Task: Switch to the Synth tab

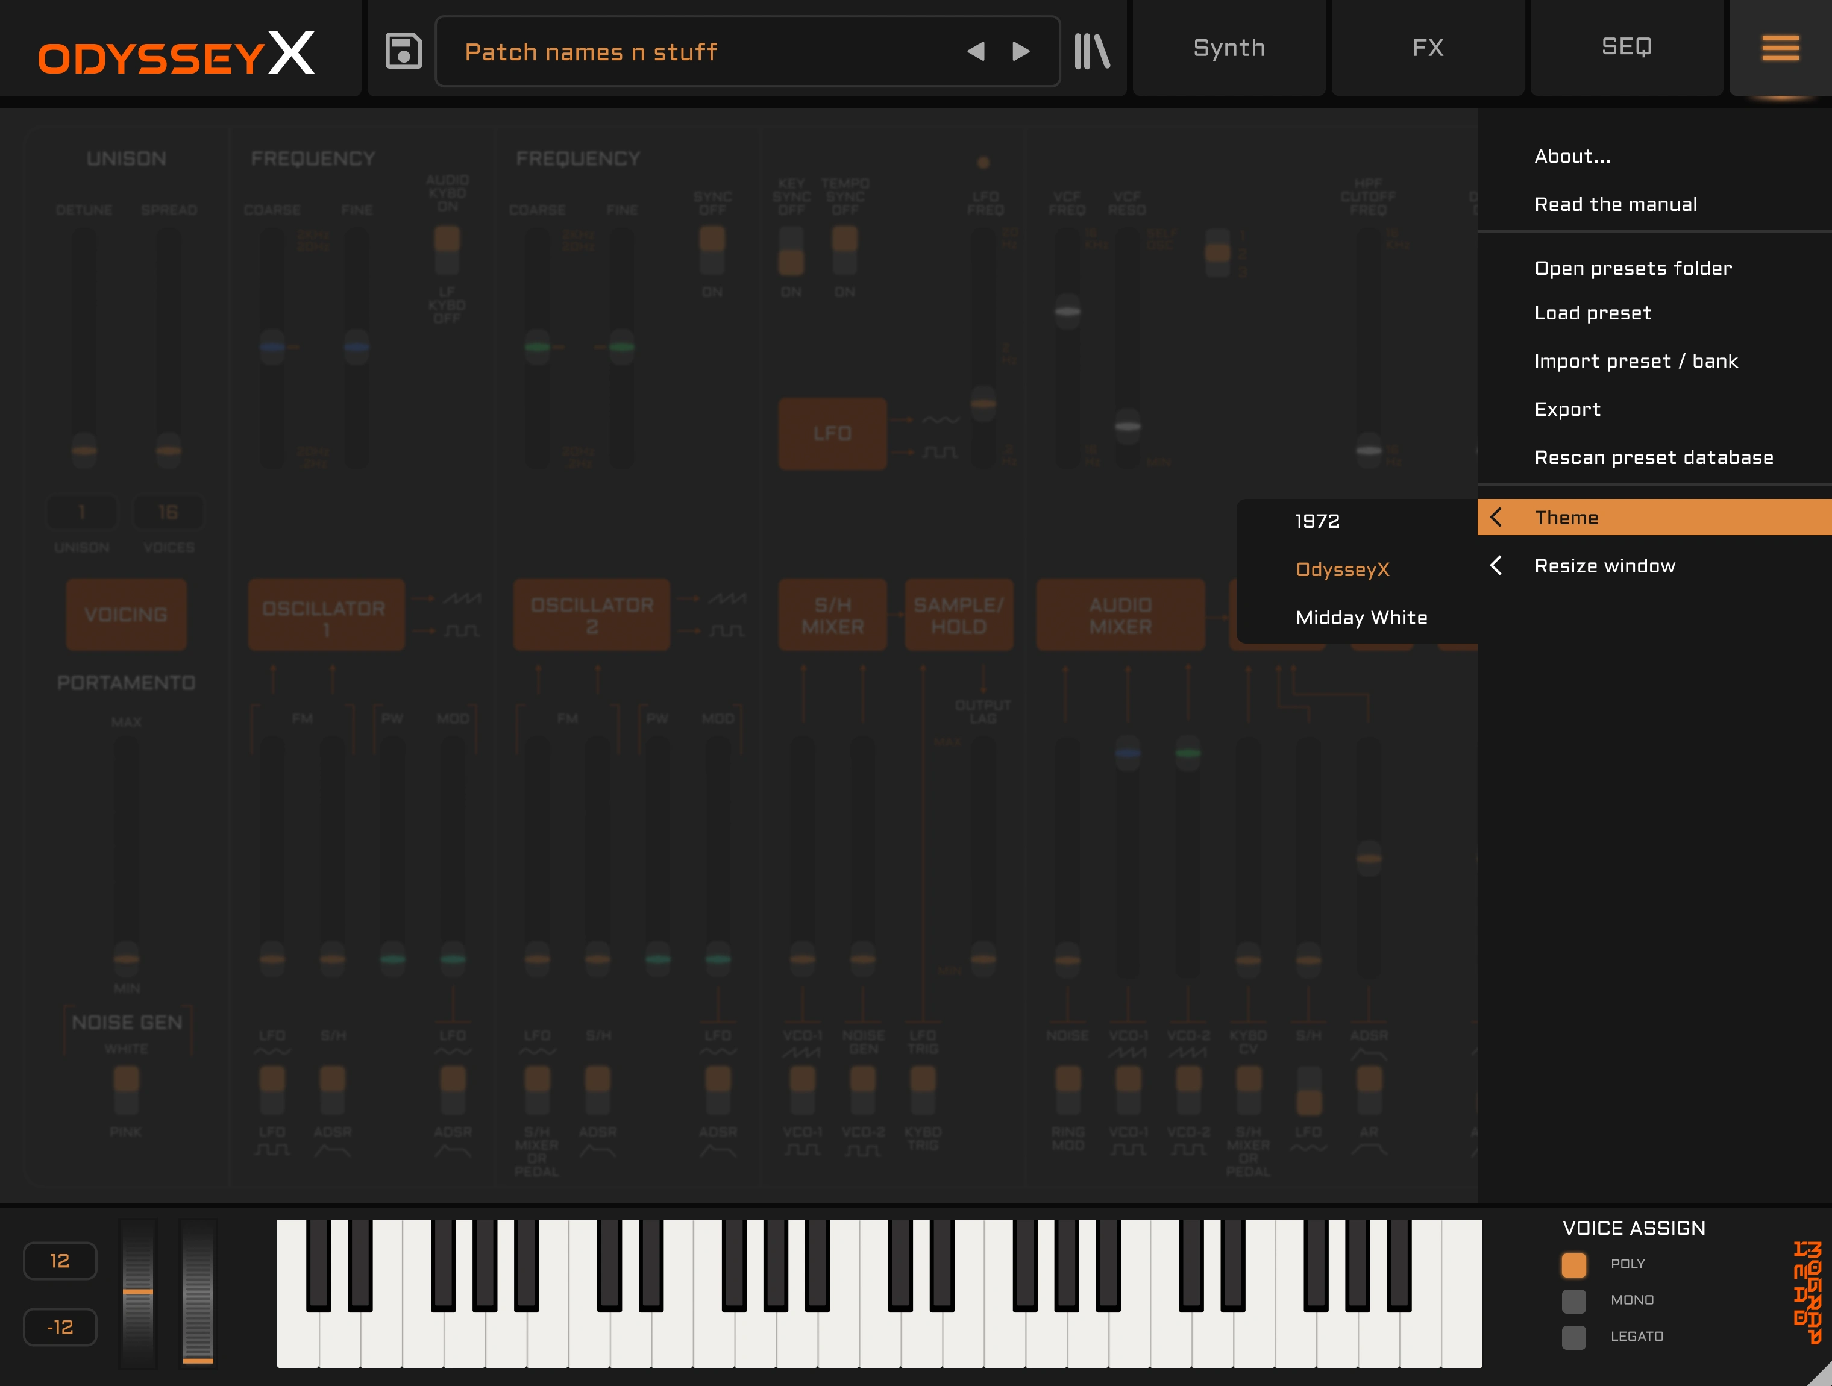Action: point(1229,48)
